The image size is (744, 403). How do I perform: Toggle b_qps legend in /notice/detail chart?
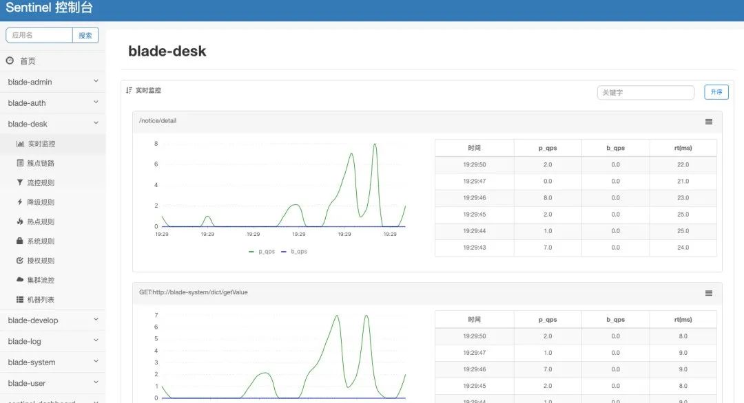pos(293,252)
